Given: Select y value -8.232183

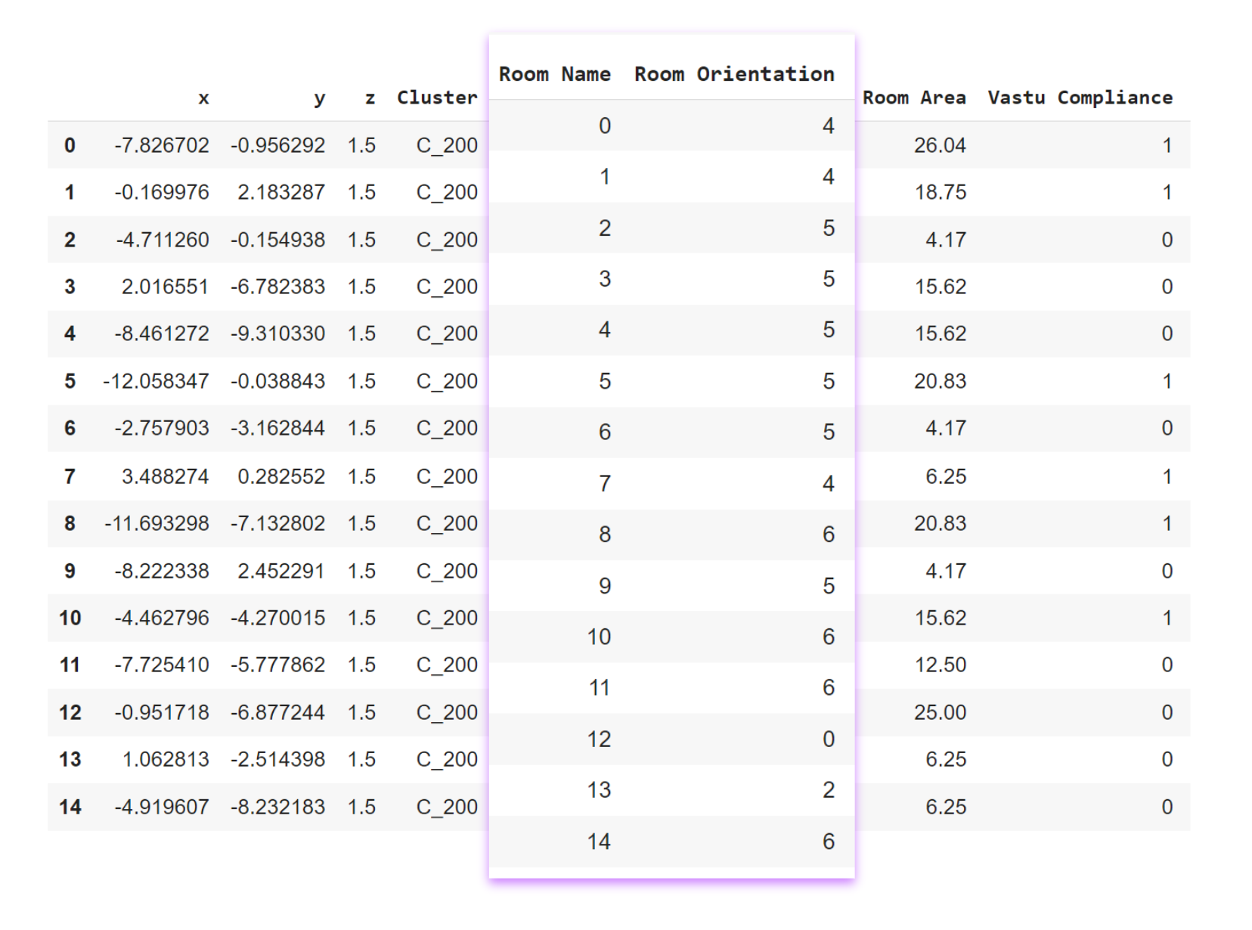Looking at the screenshot, I should 277,807.
